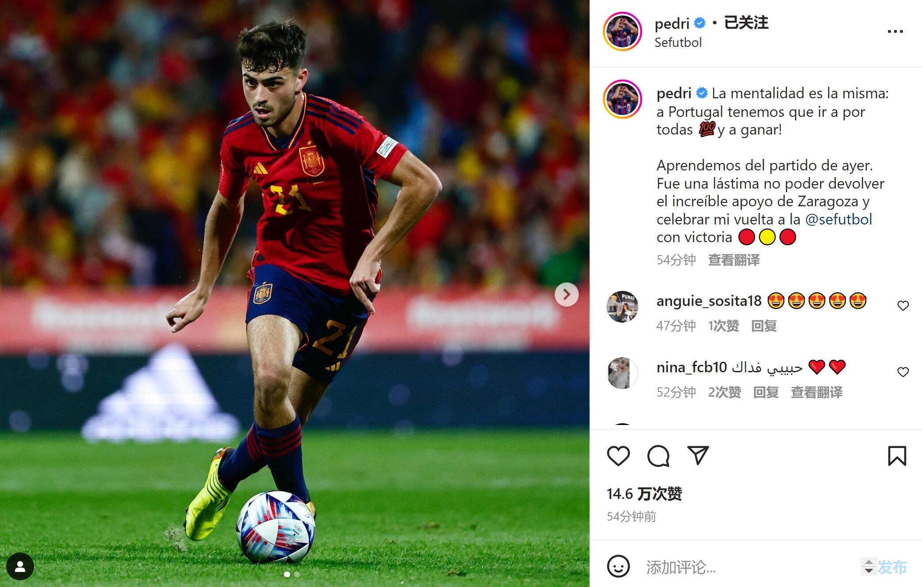
Task: View the 14.6 万次赞 likes list
Action: [644, 494]
